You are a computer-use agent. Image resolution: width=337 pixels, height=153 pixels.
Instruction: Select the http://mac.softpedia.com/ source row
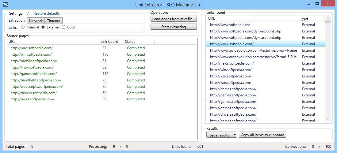101,48
